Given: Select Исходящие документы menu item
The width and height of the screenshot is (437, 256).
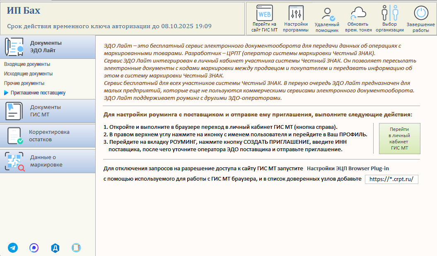Looking at the screenshot, I should pos(28,74).
